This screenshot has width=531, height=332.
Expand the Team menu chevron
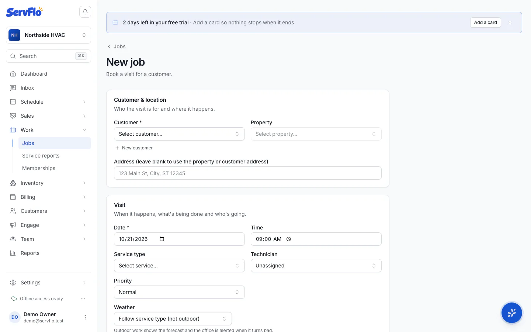(x=84, y=239)
